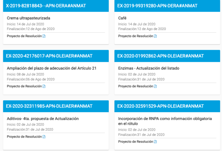The width and height of the screenshot is (222, 151).
Task: Click title Incorporación de RNPA como información obligatoria
Action: (165, 121)
